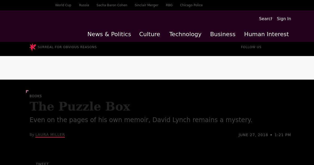Open the Russia topic link
This screenshot has height=165, width=314.
coord(84,5)
